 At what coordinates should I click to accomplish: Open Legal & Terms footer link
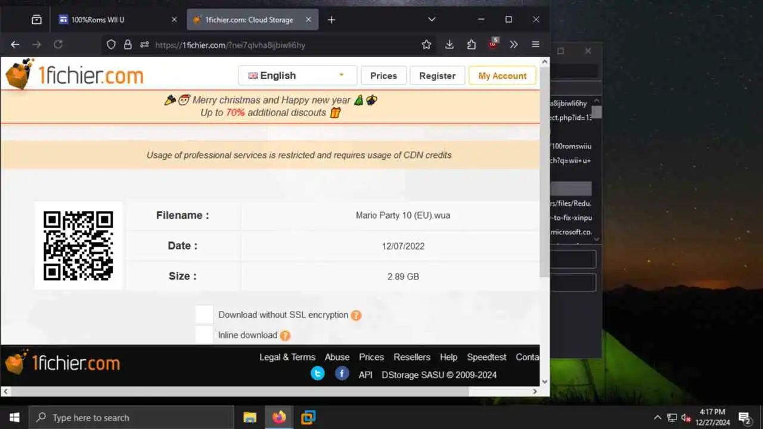click(287, 357)
